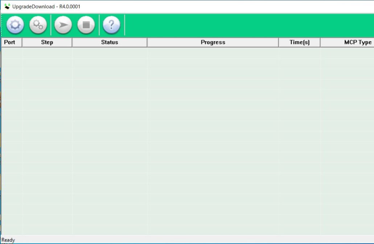
Task: Open help with the question mark icon
Action: [111, 25]
